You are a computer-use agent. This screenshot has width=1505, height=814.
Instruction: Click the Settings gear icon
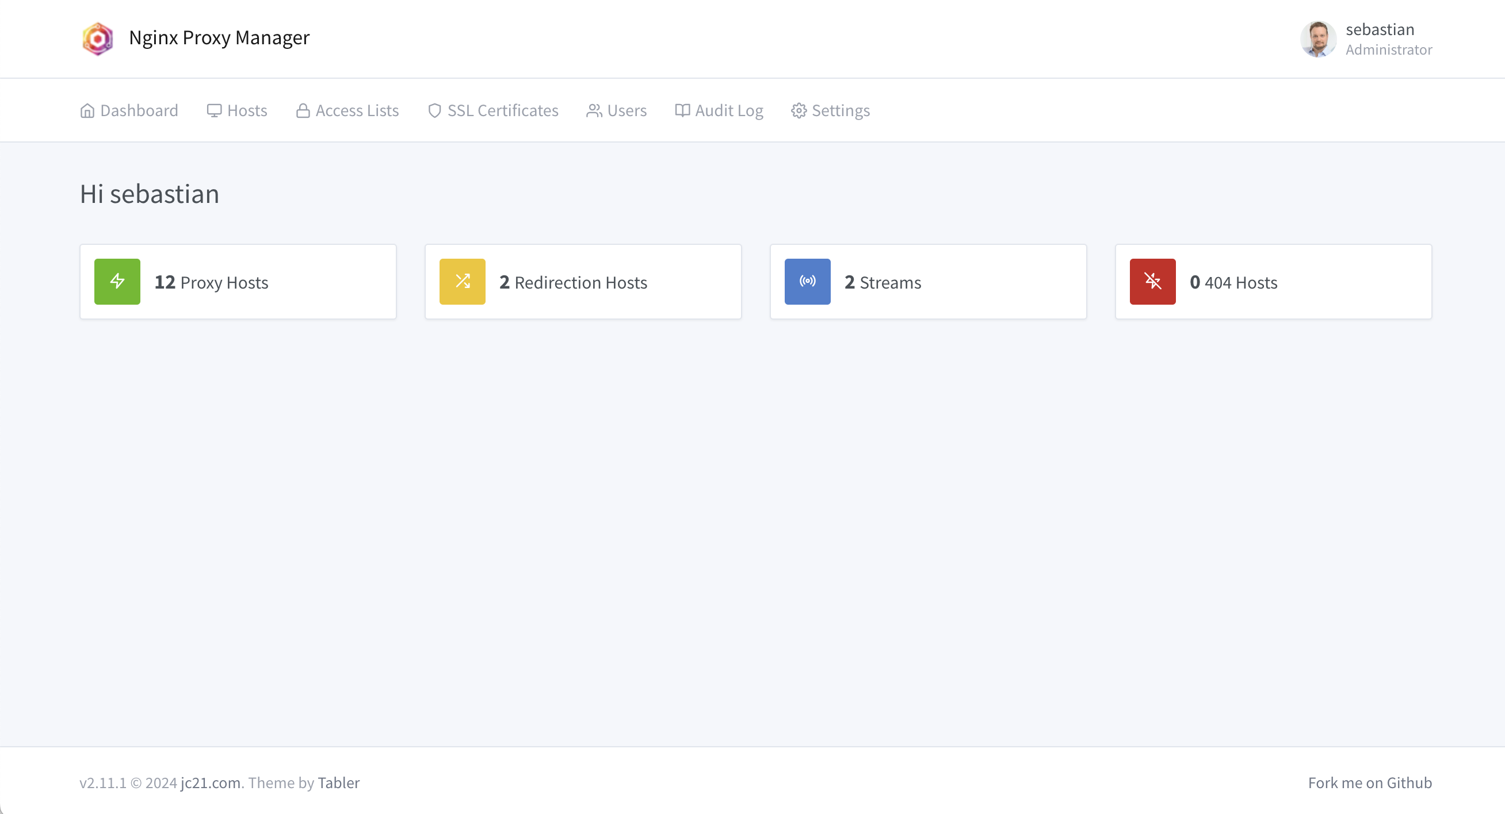pyautogui.click(x=799, y=111)
